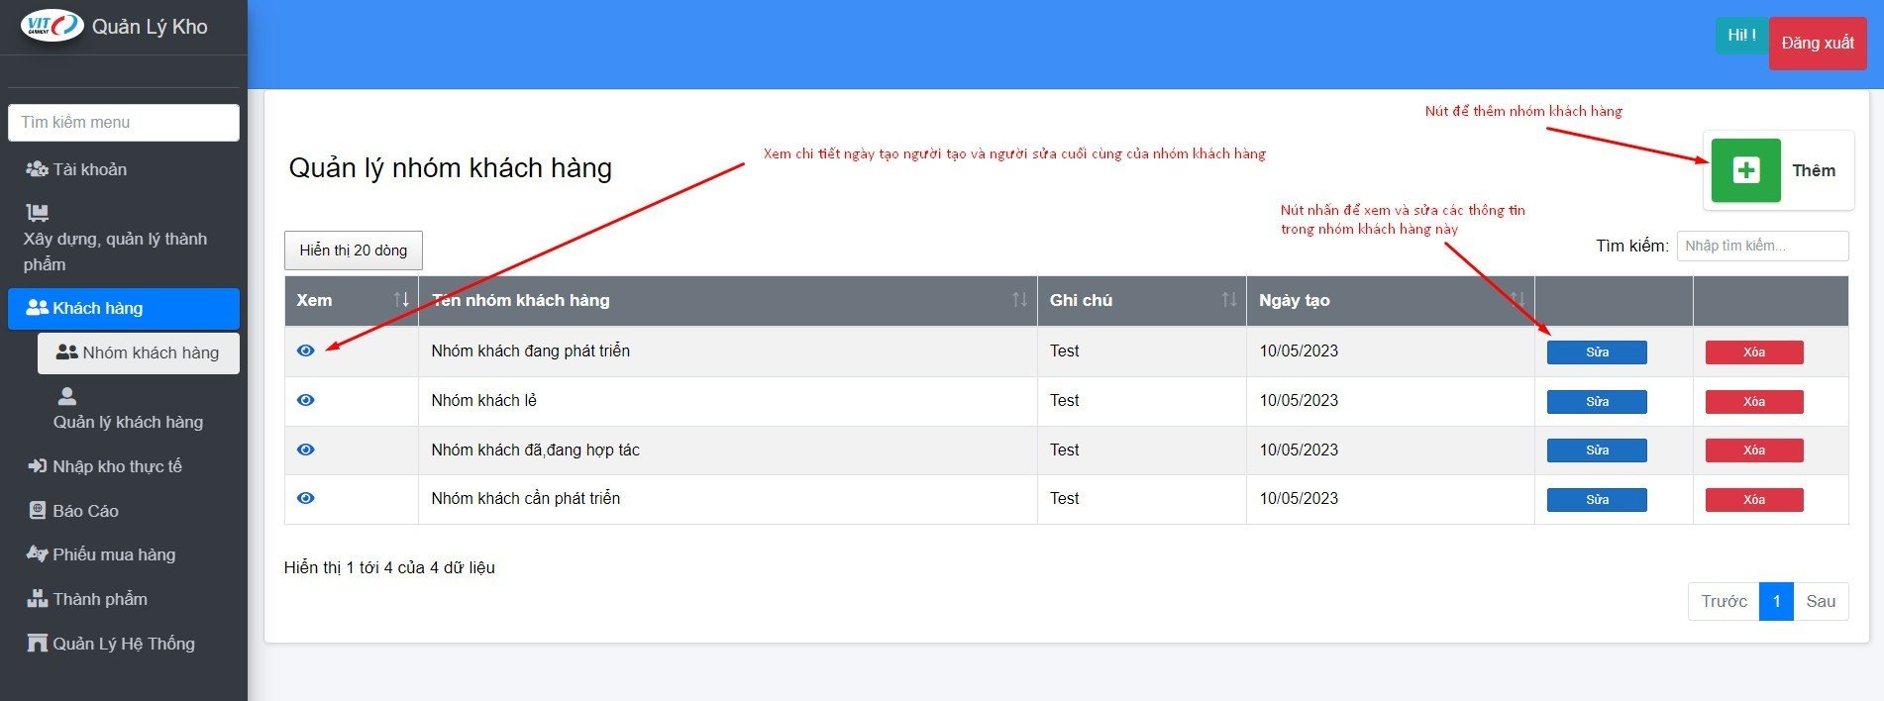
Task: Focus the Tìm kiếm menu search field
Action: pyautogui.click(x=124, y=123)
